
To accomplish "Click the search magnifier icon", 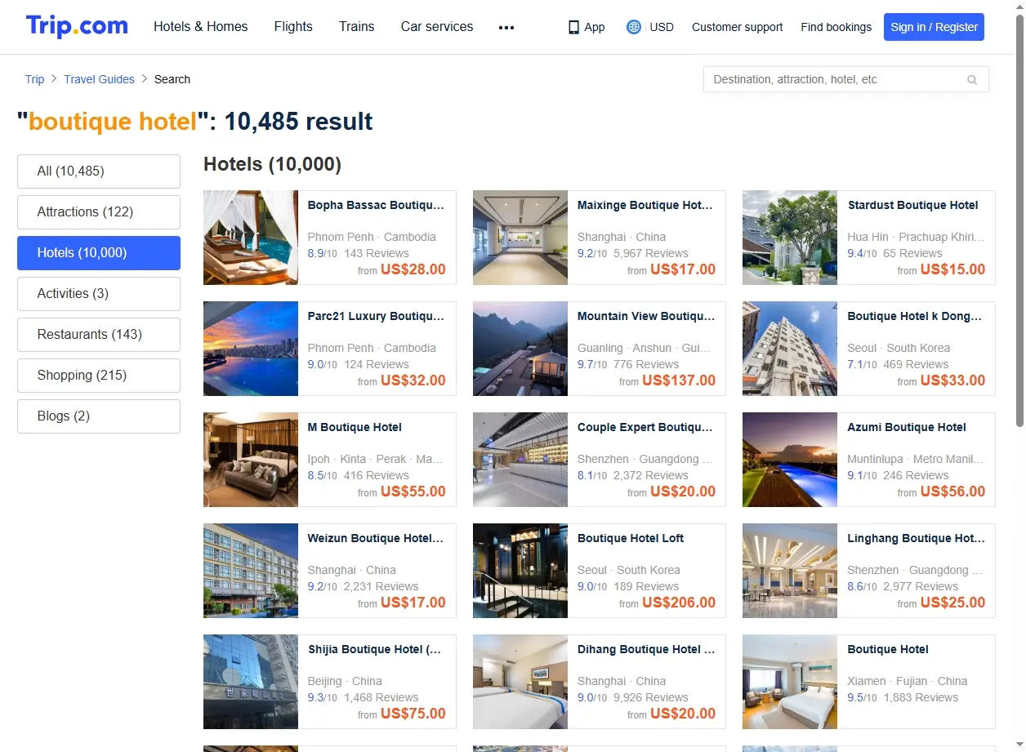I will [x=972, y=79].
